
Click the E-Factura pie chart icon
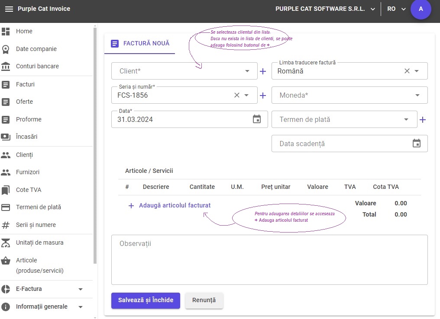[6, 289]
